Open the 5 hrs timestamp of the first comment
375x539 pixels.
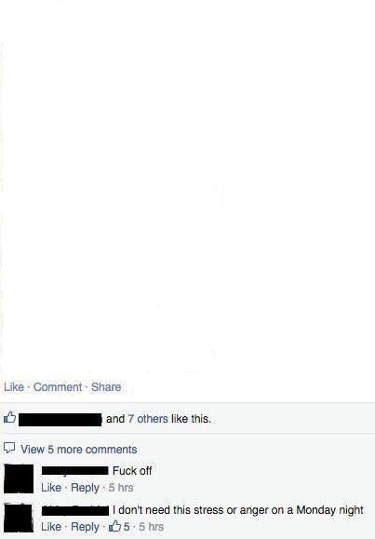pos(121,488)
